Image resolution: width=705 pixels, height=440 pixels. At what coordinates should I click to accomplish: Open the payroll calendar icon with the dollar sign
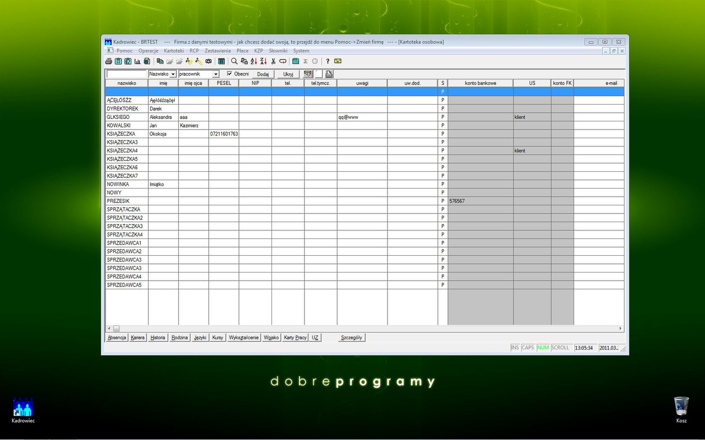click(128, 61)
